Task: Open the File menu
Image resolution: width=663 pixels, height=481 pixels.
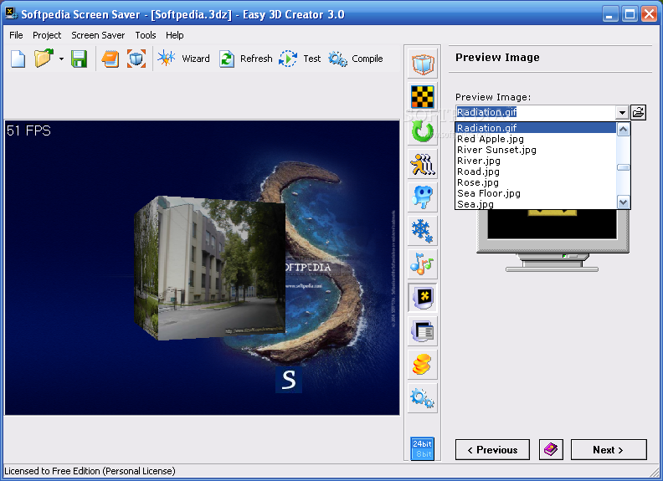Action: tap(16, 35)
